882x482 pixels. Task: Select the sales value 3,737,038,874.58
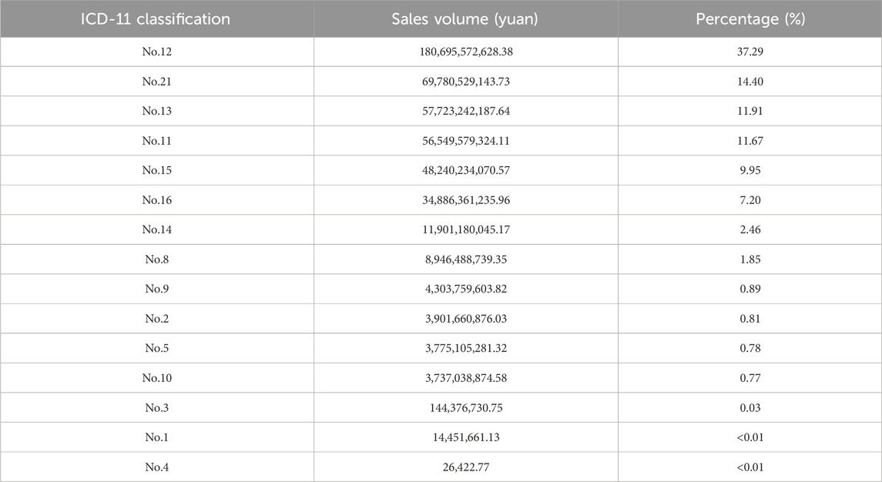coord(466,378)
